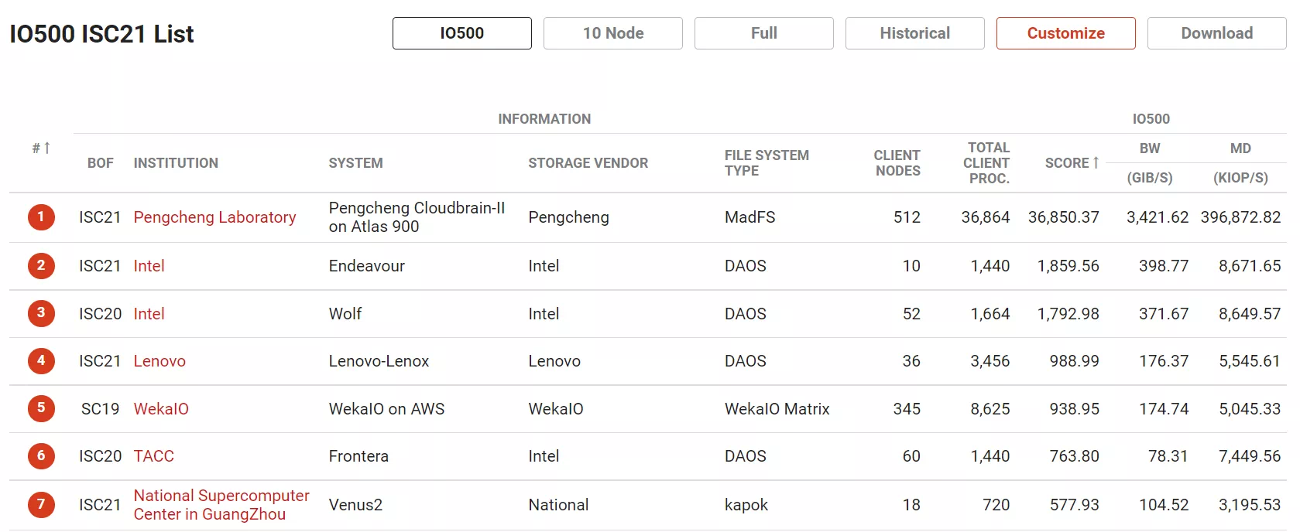Image resolution: width=1300 pixels, height=532 pixels.
Task: Open the Lenovo institution link
Action: (x=159, y=361)
